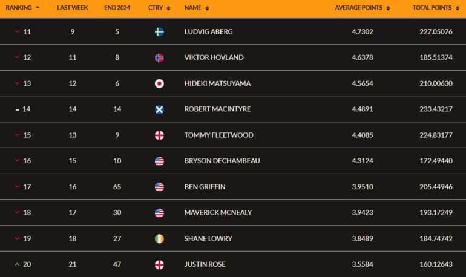466x277 pixels.
Task: Click England flag beside Tommy Fleetwood
Action: click(159, 135)
